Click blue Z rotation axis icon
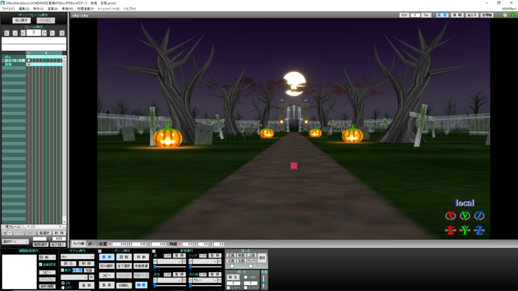This screenshot has width=518, height=291. pos(479,216)
